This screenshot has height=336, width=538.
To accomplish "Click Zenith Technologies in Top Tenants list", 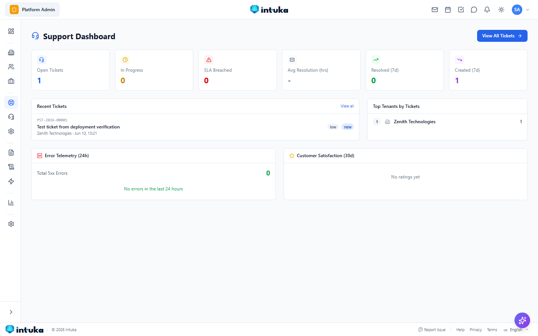I will 415,122.
